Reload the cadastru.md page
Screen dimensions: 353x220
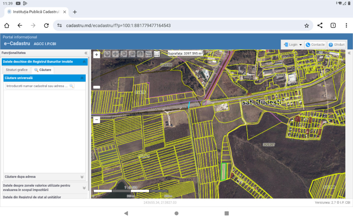(x=46, y=26)
